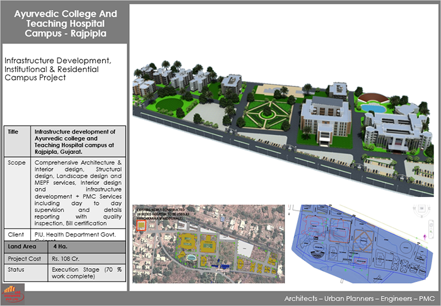Screen dimensions: 441x306
Task: Open the blue CAD site plan image
Action: click(361, 244)
